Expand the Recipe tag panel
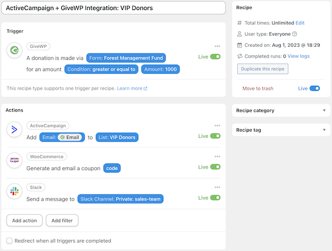This screenshot has height=251, width=332. [x=281, y=130]
